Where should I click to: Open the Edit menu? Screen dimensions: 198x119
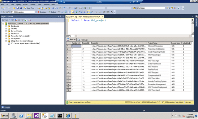7,4
